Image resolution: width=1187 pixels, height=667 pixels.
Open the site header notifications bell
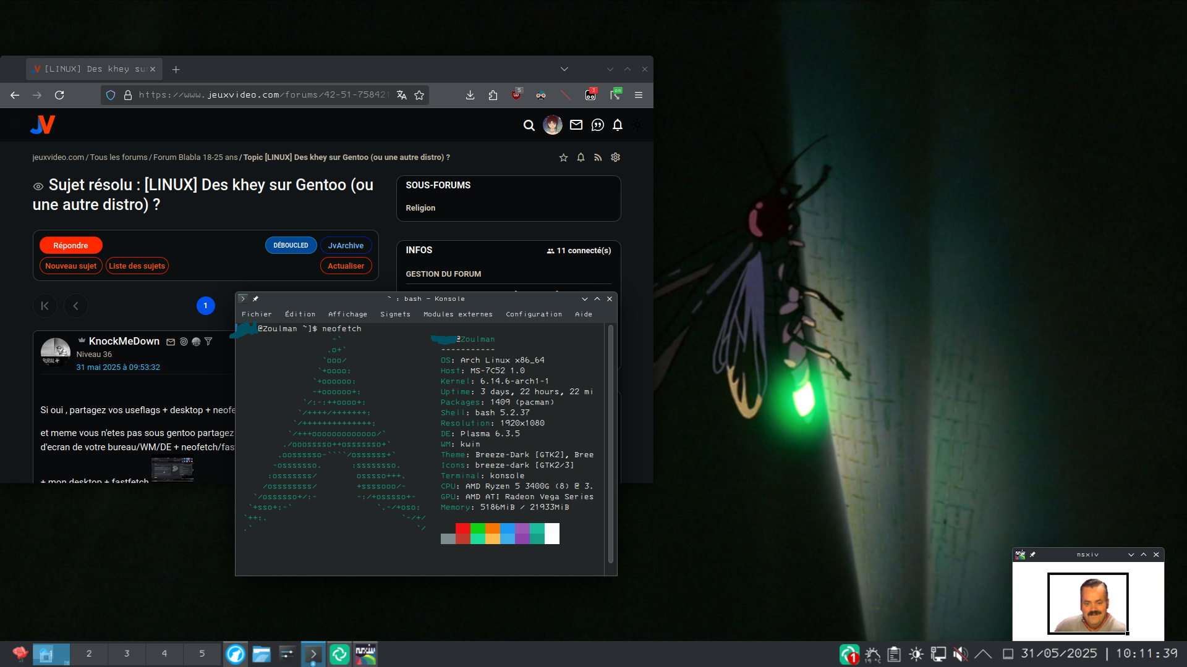(x=618, y=125)
